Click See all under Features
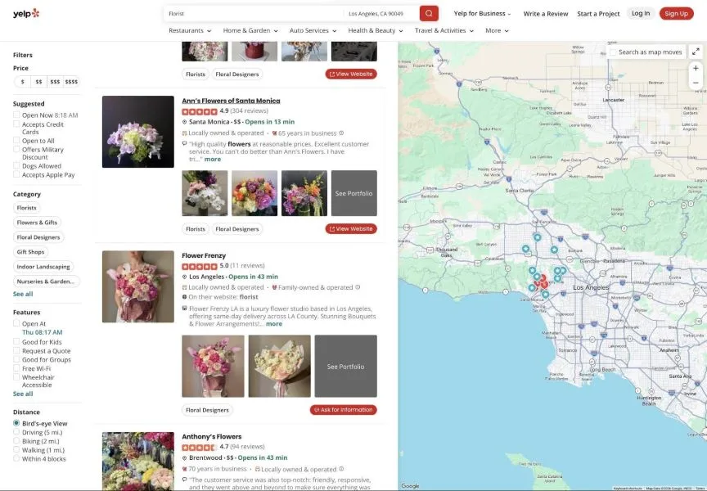Viewport: 707px width, 491px height. (x=23, y=394)
